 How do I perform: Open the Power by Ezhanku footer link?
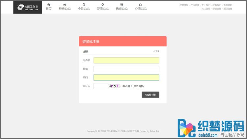tap(149, 131)
